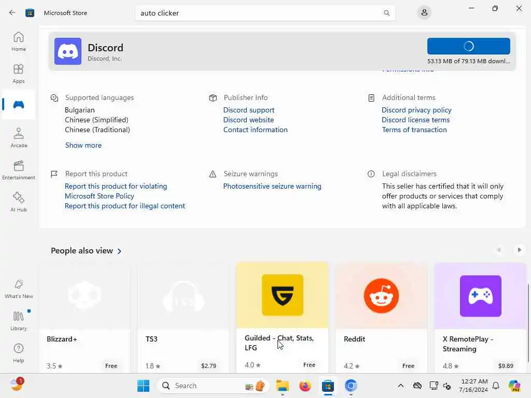Click the blue Discord download progress button

tap(468, 46)
